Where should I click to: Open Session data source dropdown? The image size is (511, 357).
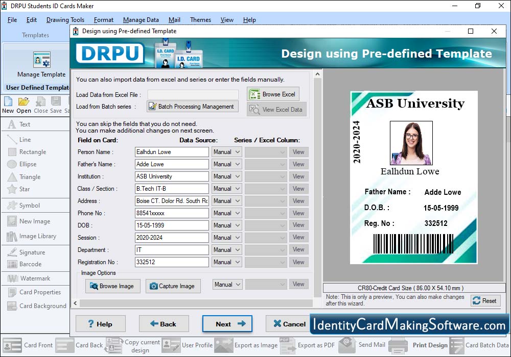[226, 237]
